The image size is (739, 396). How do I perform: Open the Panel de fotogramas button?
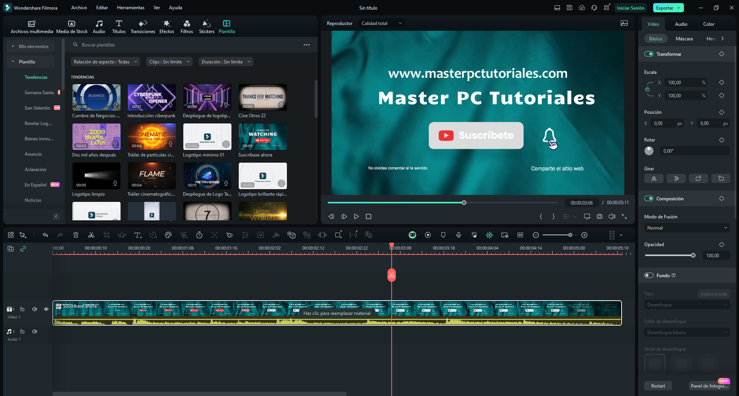709,386
